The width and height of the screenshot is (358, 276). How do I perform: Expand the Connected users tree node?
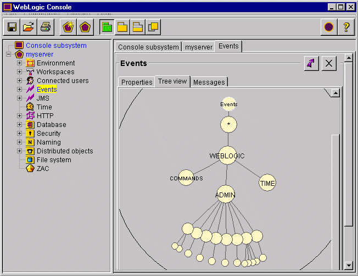point(19,80)
